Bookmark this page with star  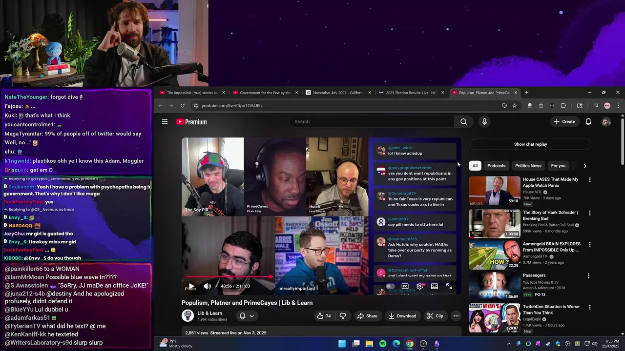click(514, 106)
